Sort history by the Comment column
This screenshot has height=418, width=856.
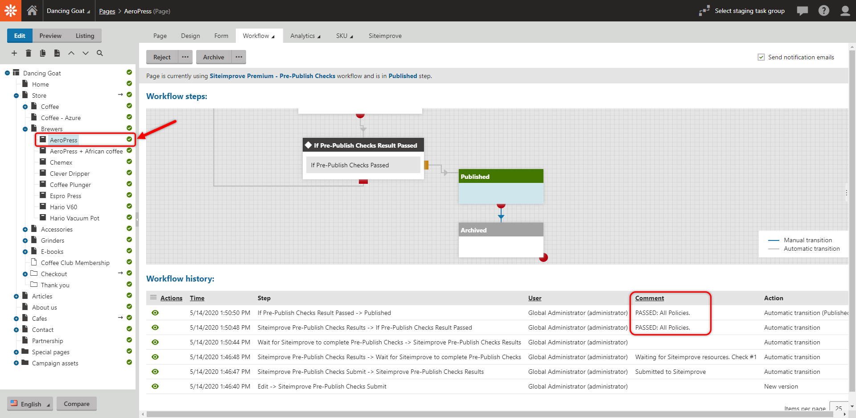(650, 298)
